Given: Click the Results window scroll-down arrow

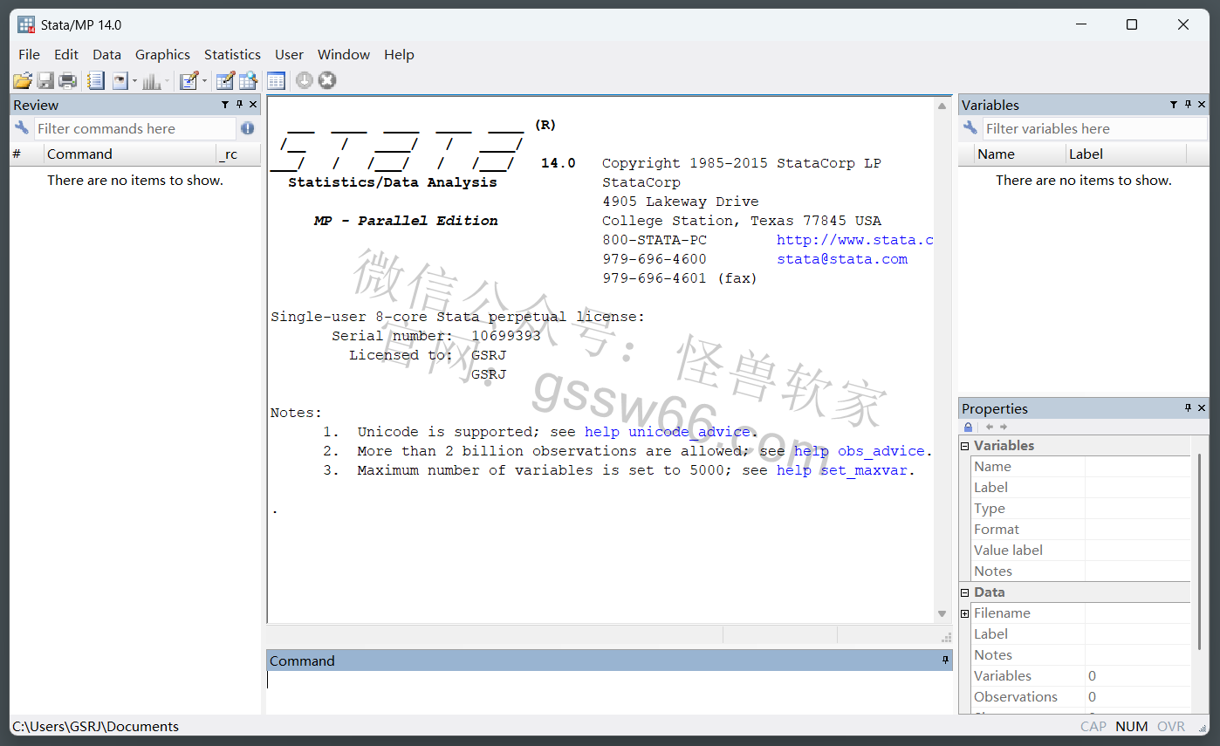Looking at the screenshot, I should point(942,614).
